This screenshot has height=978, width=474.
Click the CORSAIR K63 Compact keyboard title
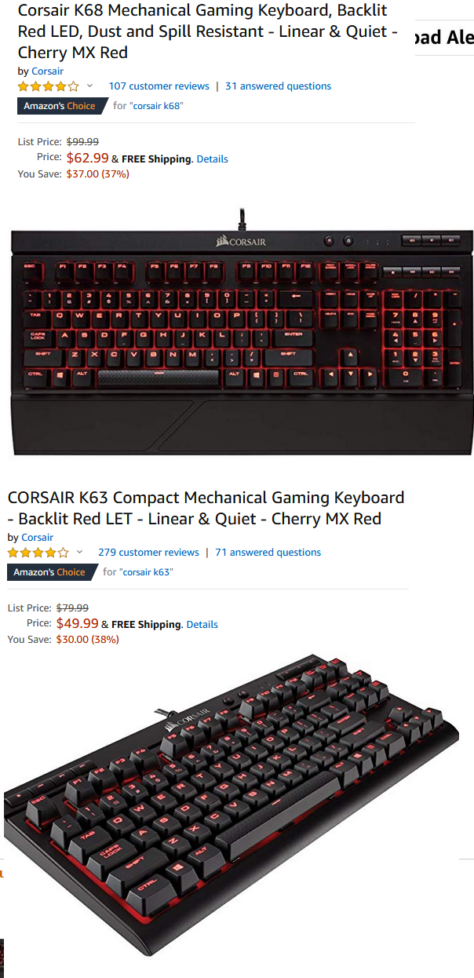[206, 508]
